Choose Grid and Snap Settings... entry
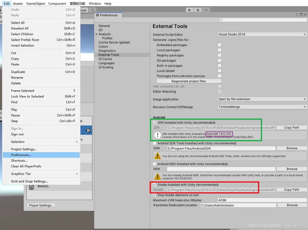 tap(41, 181)
